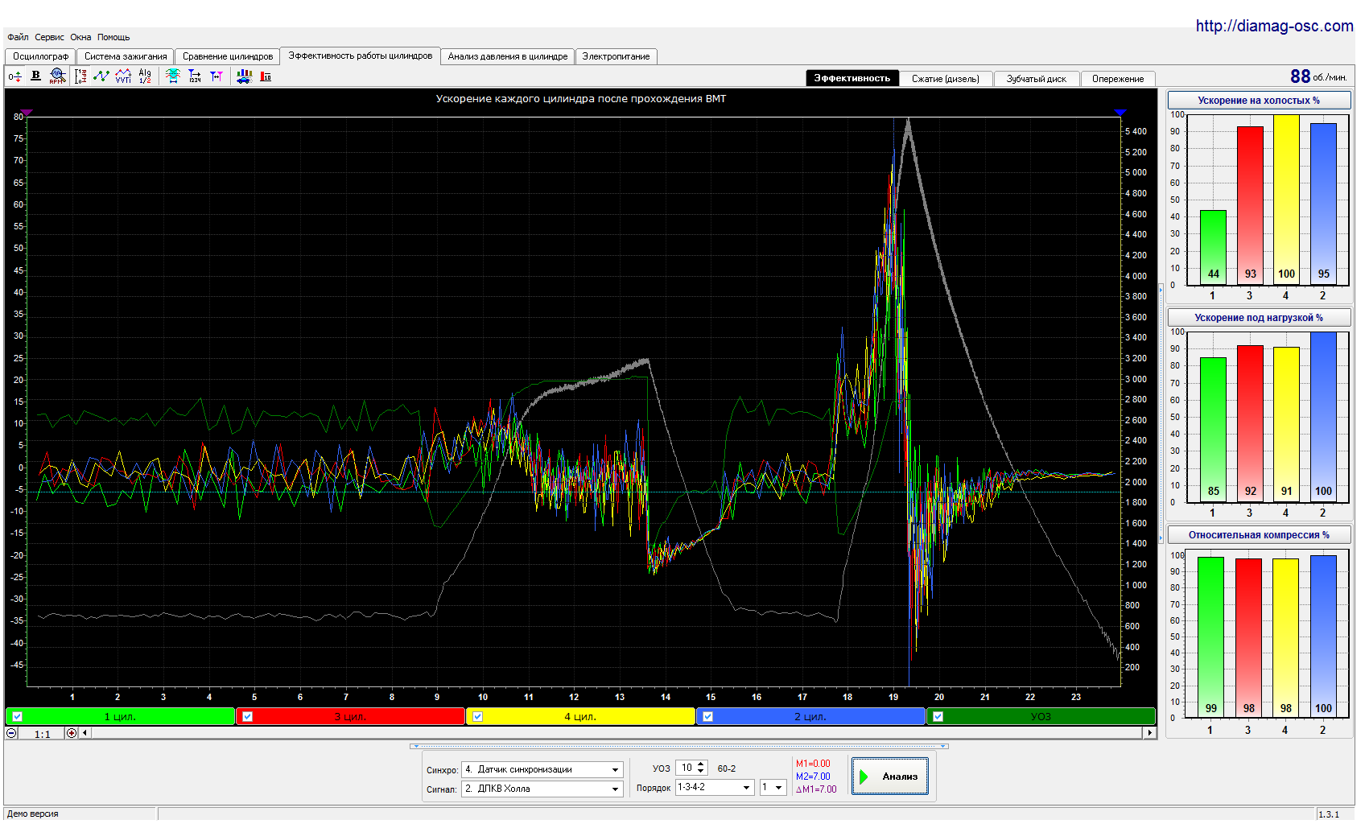This screenshot has height=824, width=1365.
Task: Open the Помощь menu
Action: [113, 37]
